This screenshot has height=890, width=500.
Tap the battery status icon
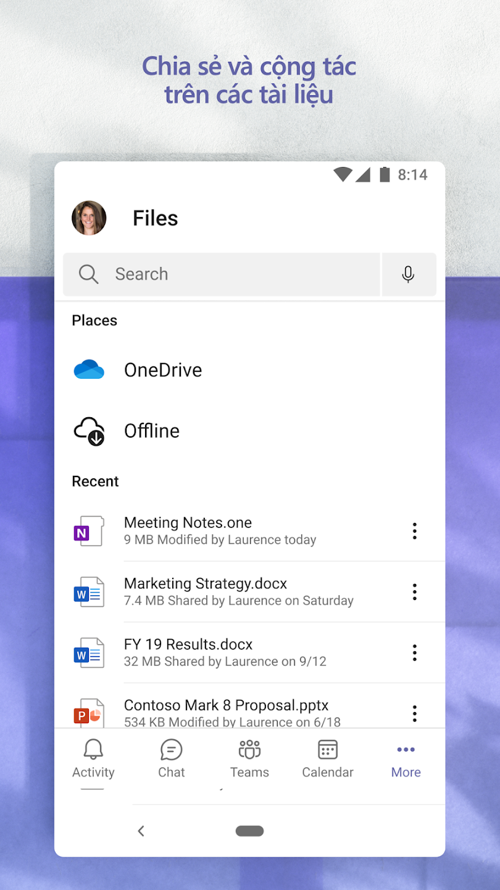click(x=385, y=175)
